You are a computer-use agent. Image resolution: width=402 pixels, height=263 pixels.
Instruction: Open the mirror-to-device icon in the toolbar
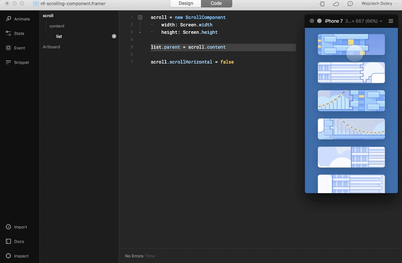322,4
